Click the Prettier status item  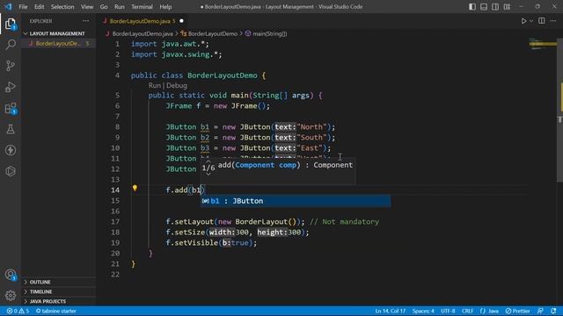tap(518, 311)
